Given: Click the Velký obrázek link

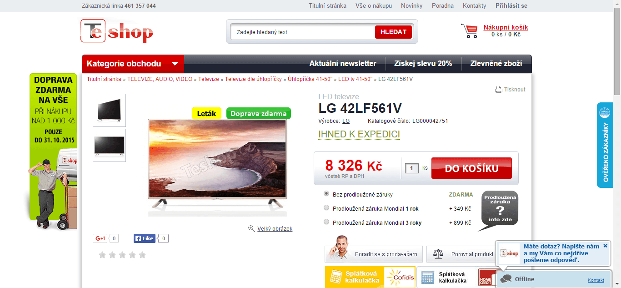Looking at the screenshot, I should [275, 229].
